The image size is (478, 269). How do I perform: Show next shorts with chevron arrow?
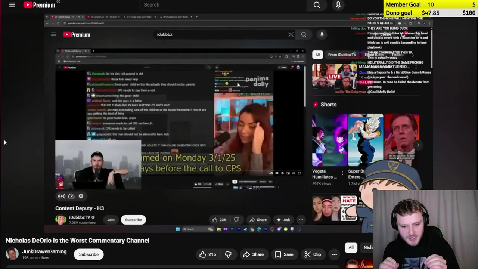[x=418, y=145]
